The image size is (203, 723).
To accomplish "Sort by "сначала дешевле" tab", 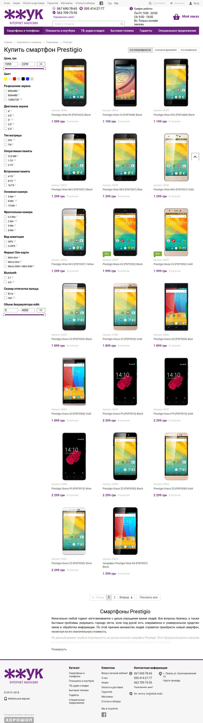I will [x=165, y=50].
